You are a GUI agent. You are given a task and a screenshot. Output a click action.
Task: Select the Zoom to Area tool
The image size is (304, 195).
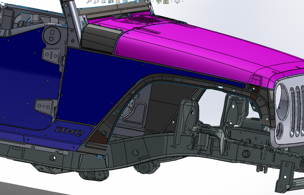coord(96,1)
